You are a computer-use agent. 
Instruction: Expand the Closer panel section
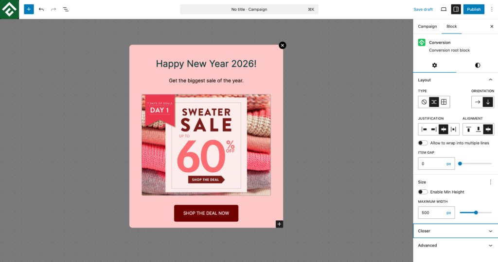click(x=455, y=231)
